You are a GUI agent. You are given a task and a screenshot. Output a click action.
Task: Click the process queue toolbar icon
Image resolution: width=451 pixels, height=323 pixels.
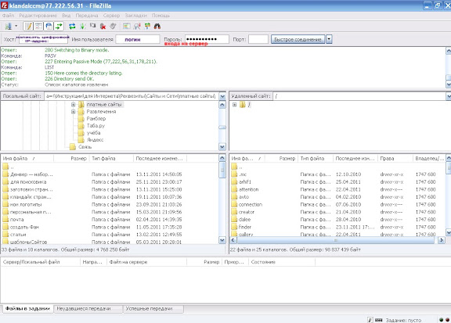pos(82,27)
